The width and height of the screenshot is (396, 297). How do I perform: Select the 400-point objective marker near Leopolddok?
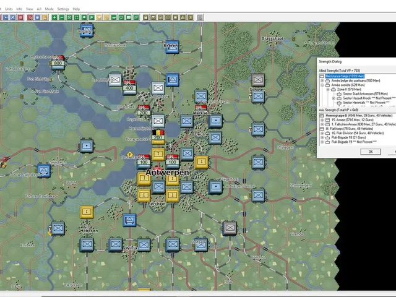tap(129, 87)
